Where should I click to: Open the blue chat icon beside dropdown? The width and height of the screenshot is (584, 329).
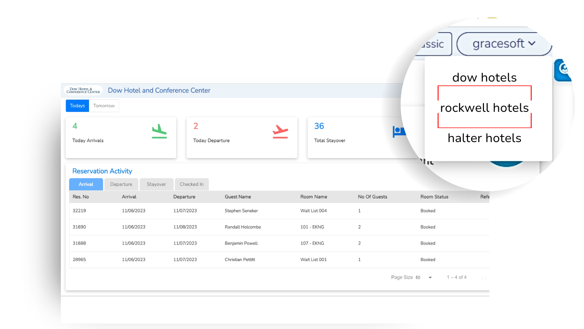pos(563,70)
